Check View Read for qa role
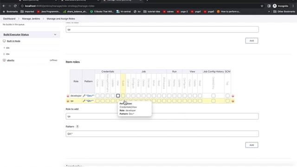This screenshot has height=167, width=297. pos(200,101)
